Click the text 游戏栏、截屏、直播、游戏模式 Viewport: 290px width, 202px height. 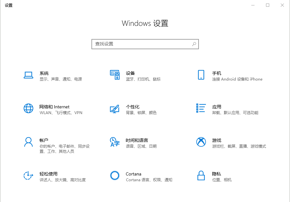click(x=239, y=146)
